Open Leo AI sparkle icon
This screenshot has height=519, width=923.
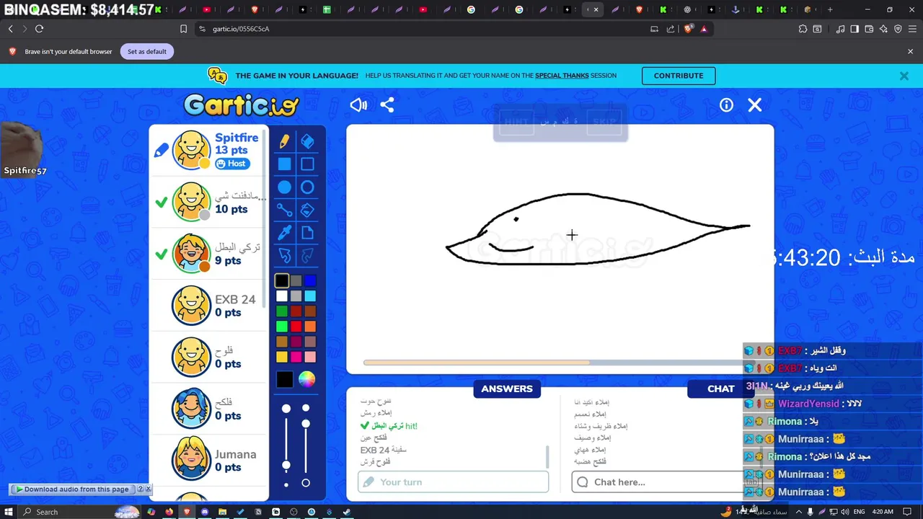point(883,29)
